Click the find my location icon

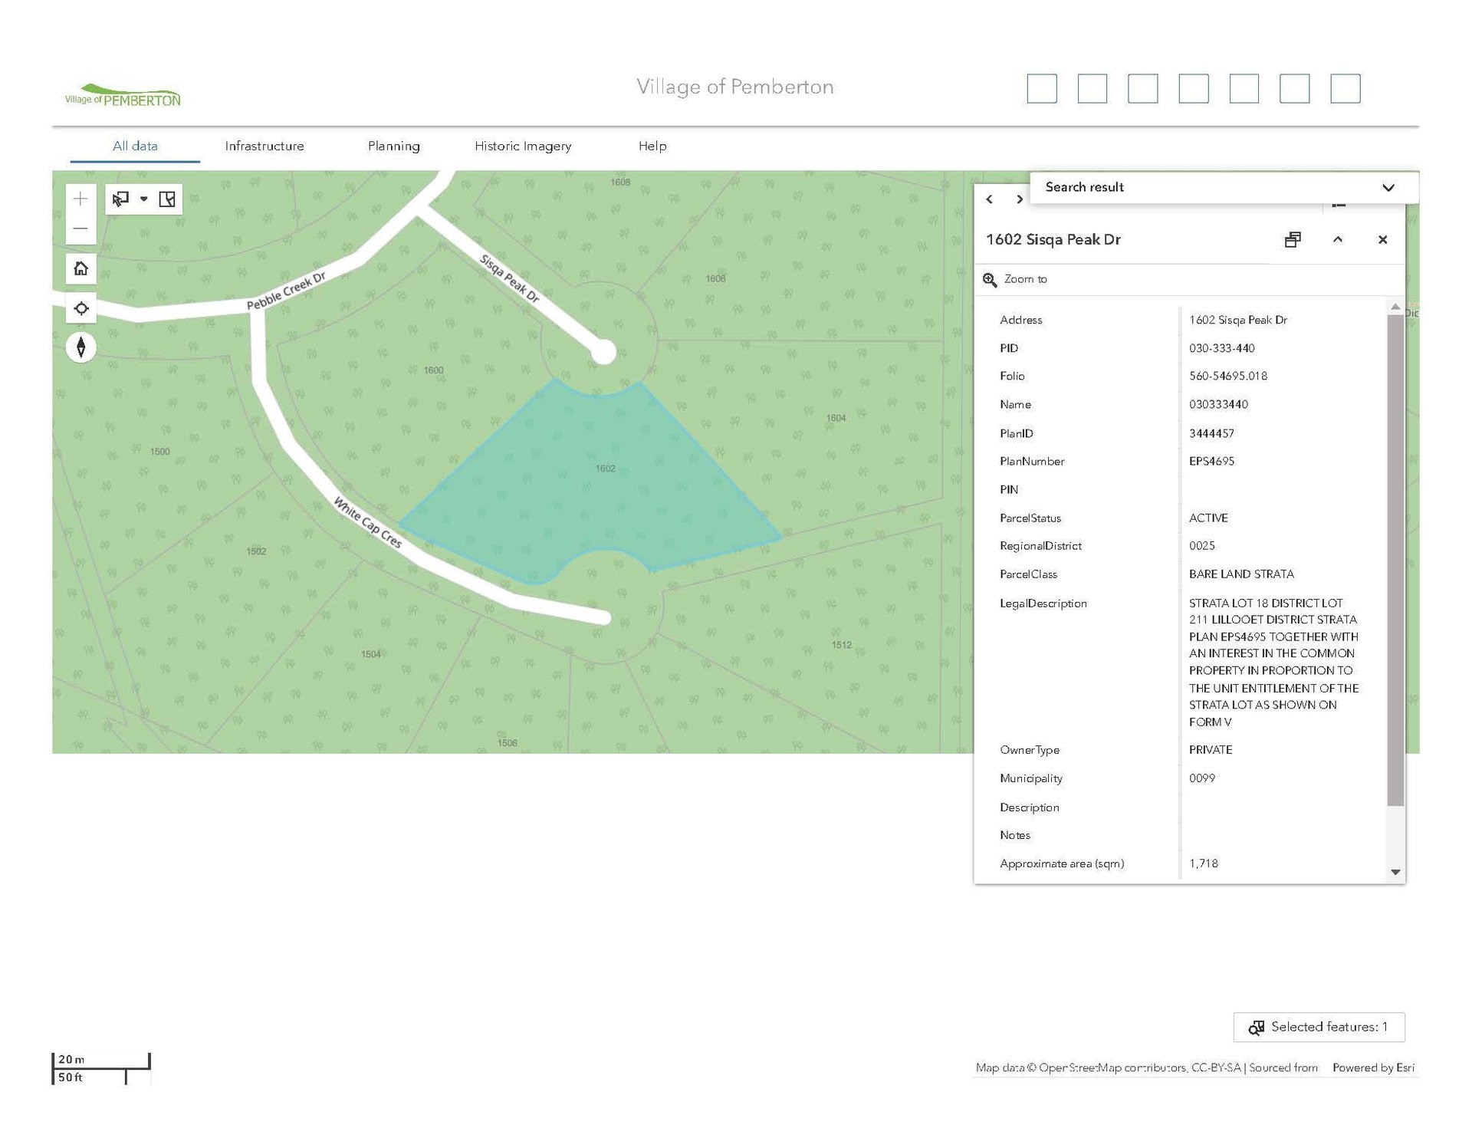point(80,309)
